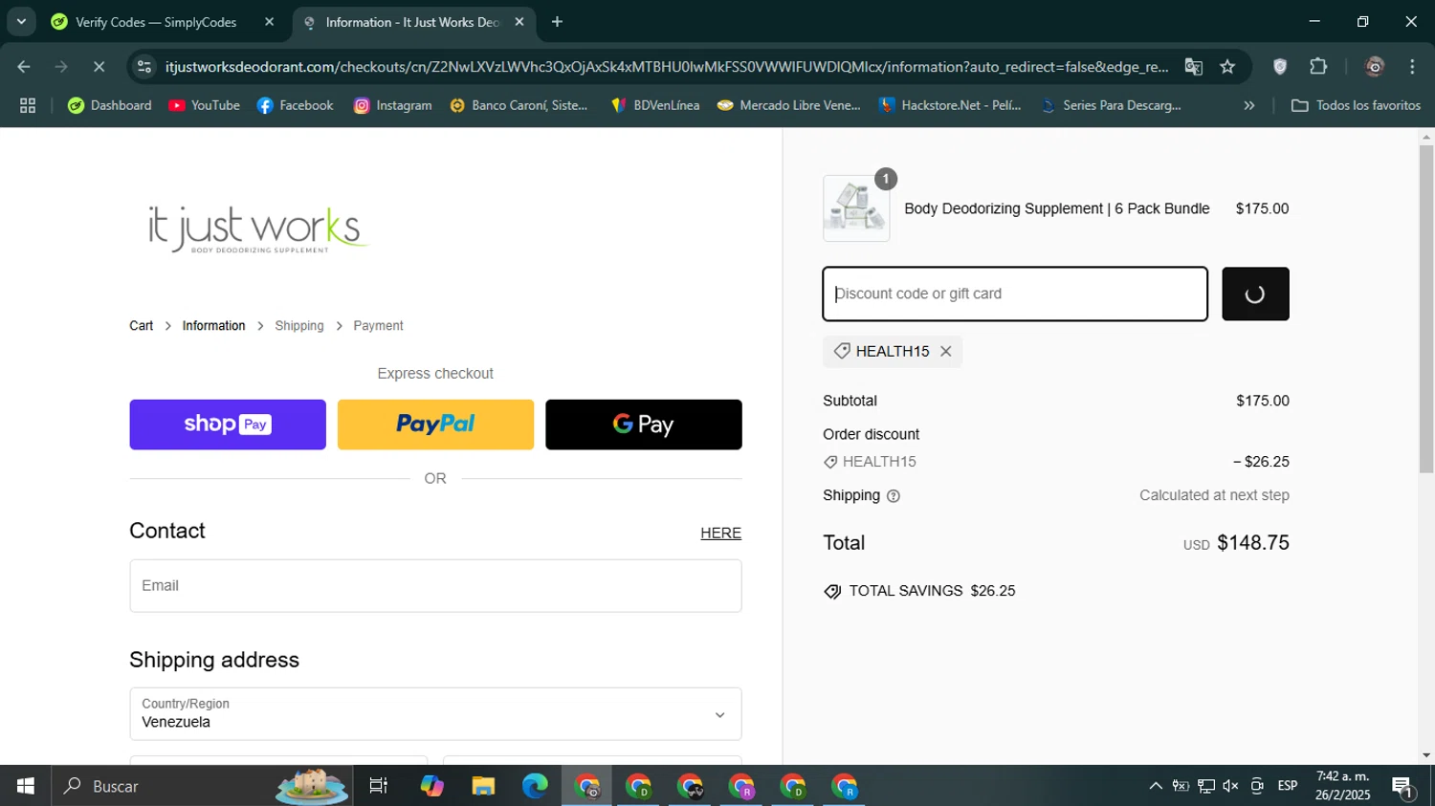Screen dimensions: 1435x806
Task: View site information icon in address bar
Action: (144, 67)
